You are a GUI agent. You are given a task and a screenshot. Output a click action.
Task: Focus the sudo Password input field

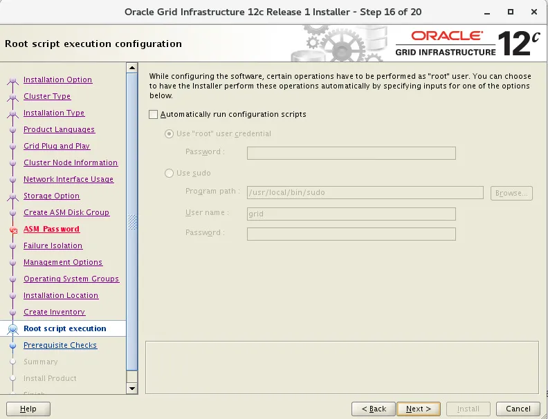[x=351, y=234]
